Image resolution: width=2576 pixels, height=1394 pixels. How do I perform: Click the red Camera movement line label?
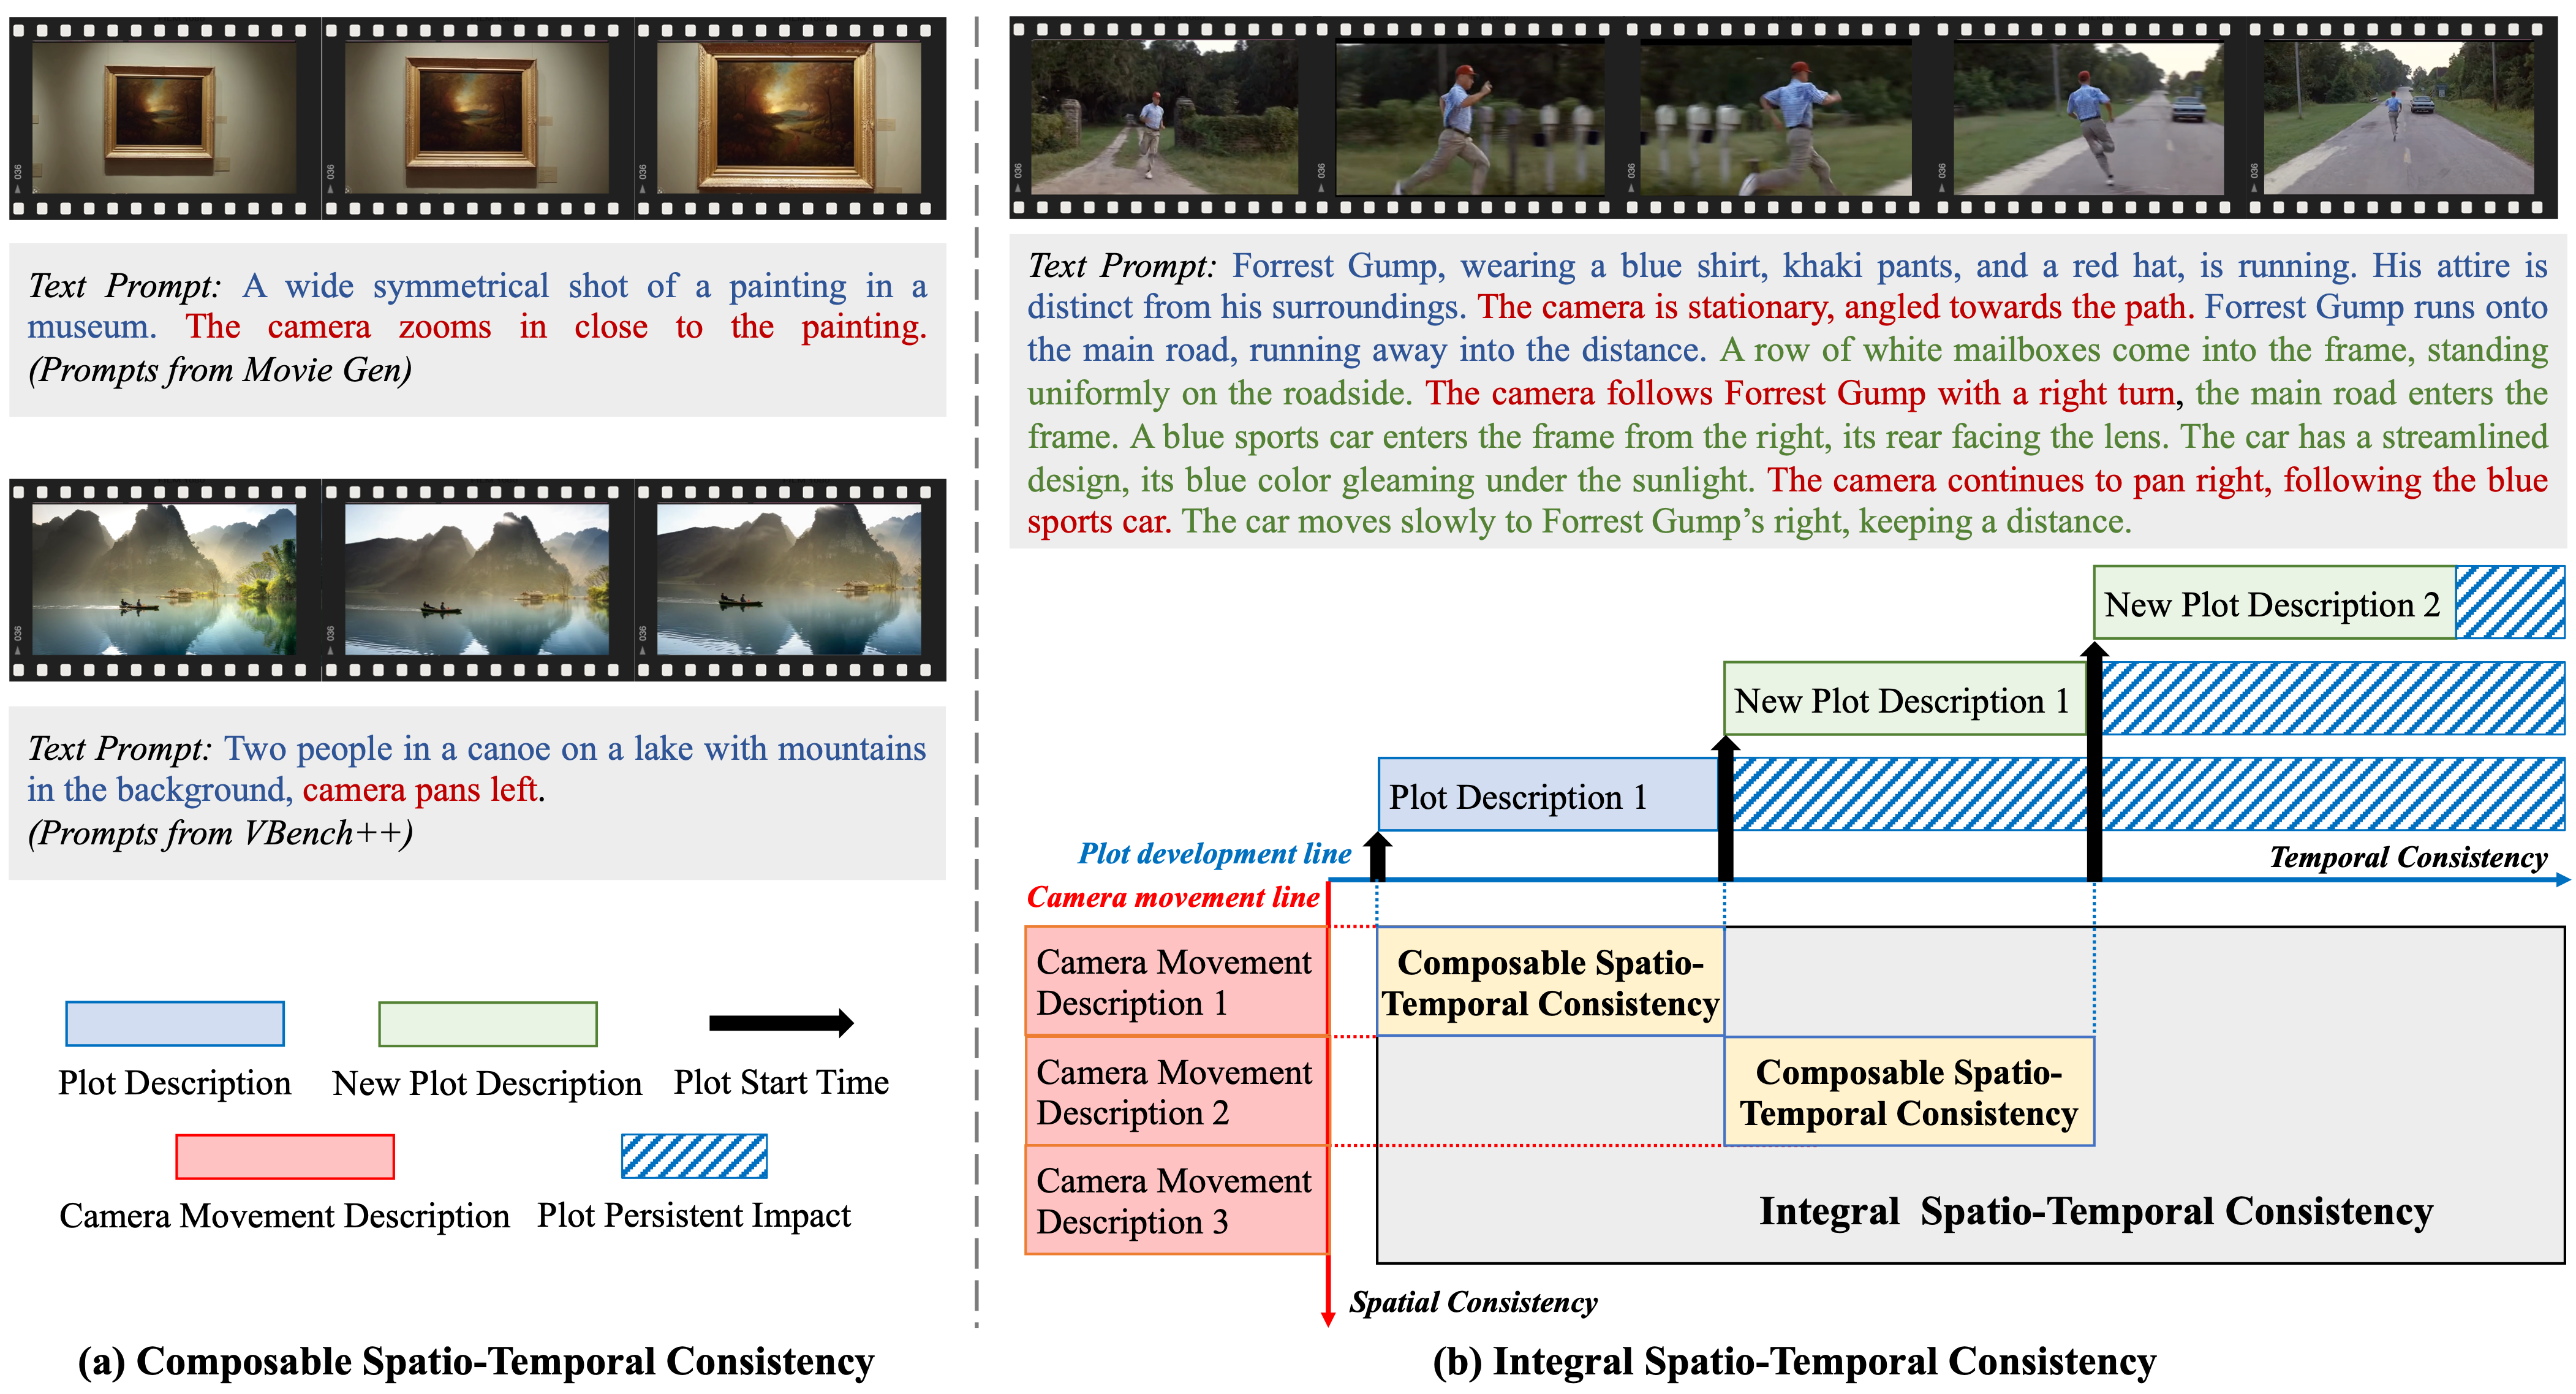[1172, 897]
